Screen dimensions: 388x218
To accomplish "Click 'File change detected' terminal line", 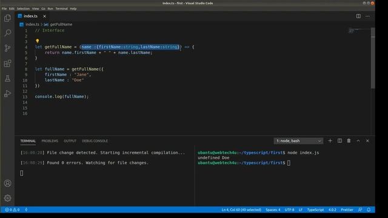I will (x=102, y=153).
